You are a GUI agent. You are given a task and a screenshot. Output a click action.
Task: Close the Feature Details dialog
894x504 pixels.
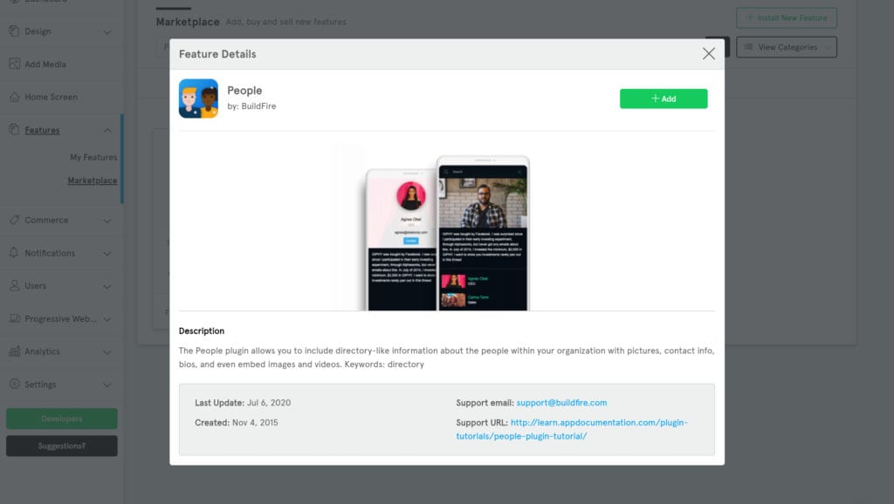pyautogui.click(x=708, y=54)
